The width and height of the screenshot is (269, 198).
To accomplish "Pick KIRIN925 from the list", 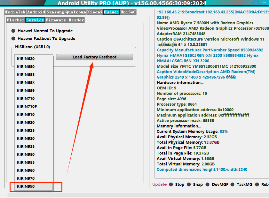I will pos(34,131).
